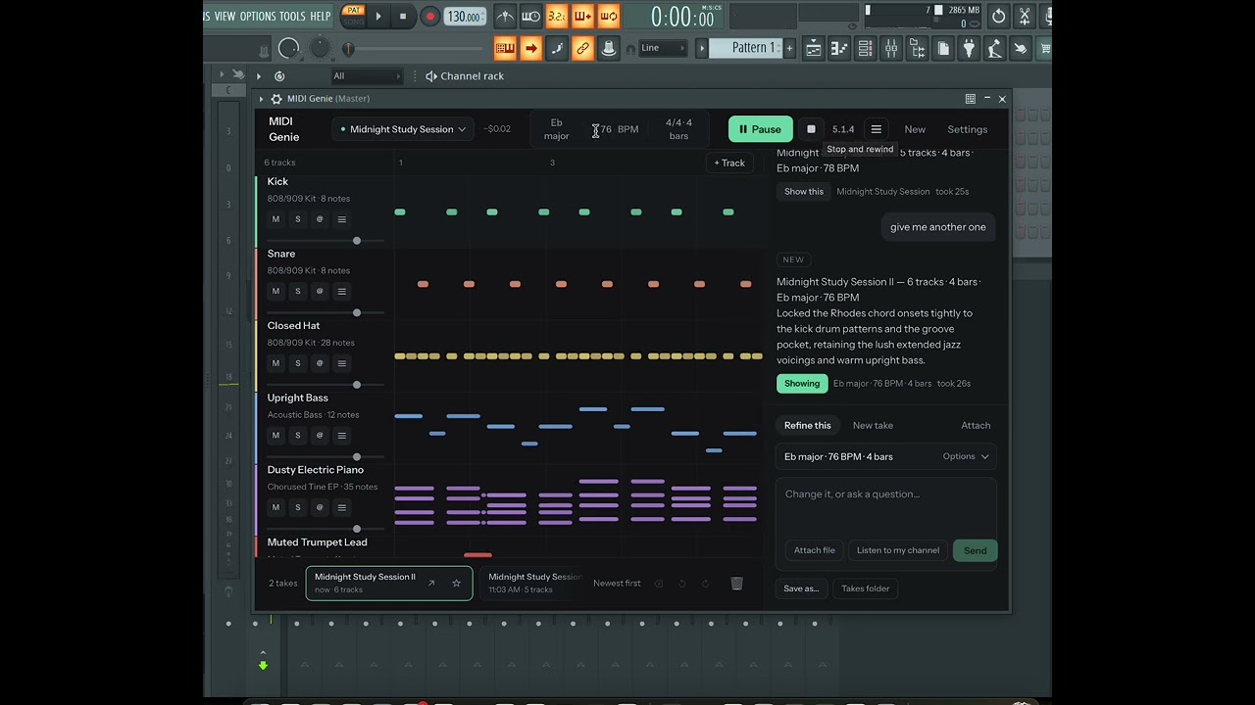Click Attach link beside New take
The height and width of the screenshot is (705, 1255).
[x=976, y=426]
